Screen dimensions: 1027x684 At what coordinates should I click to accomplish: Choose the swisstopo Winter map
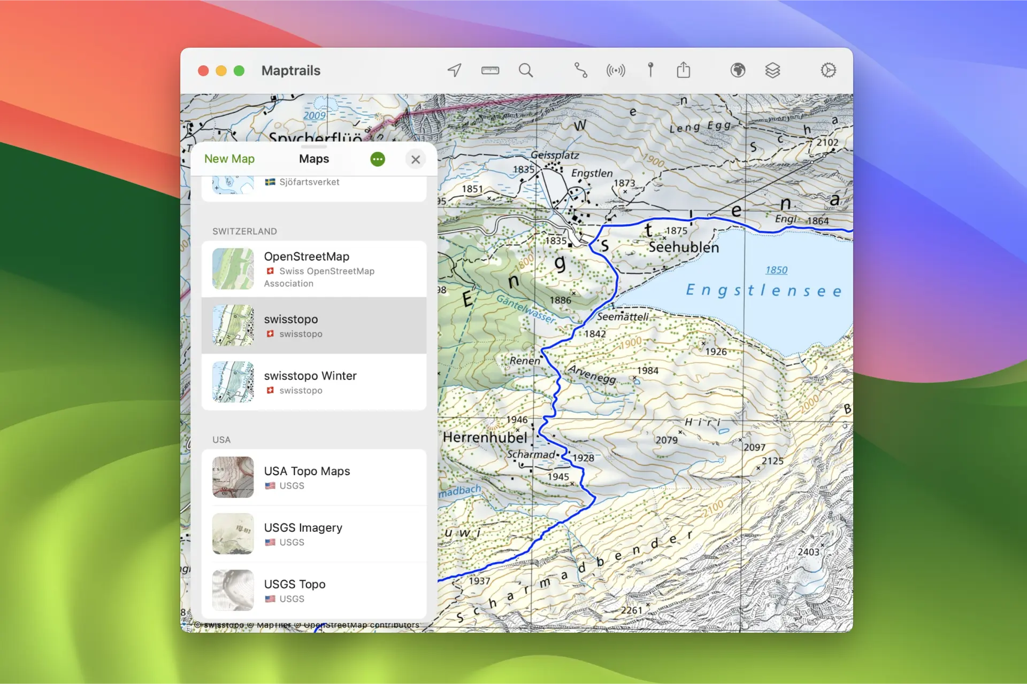tap(314, 382)
